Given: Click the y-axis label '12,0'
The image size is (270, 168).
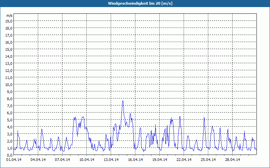Looking at the screenshot, I should point(9,71).
